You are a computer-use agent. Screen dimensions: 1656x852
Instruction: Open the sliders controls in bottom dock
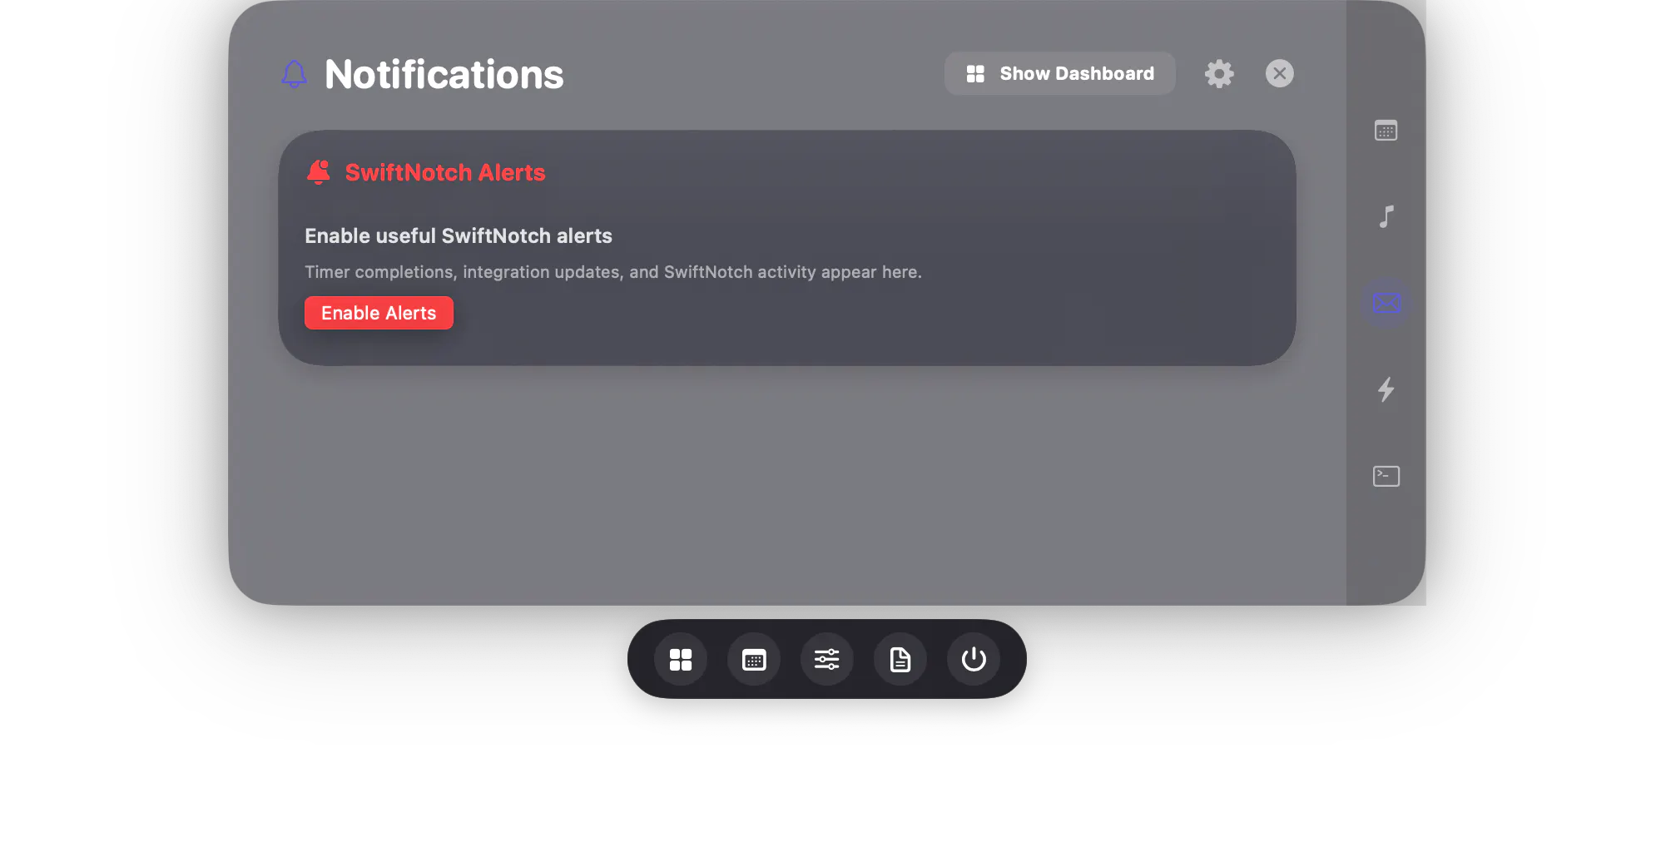pyautogui.click(x=827, y=660)
